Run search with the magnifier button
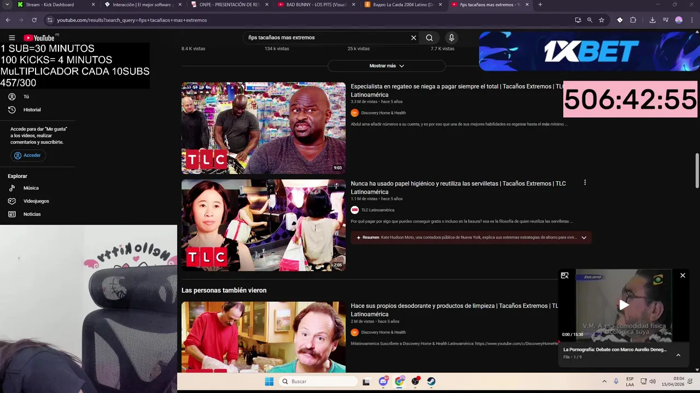700x393 pixels. (429, 38)
